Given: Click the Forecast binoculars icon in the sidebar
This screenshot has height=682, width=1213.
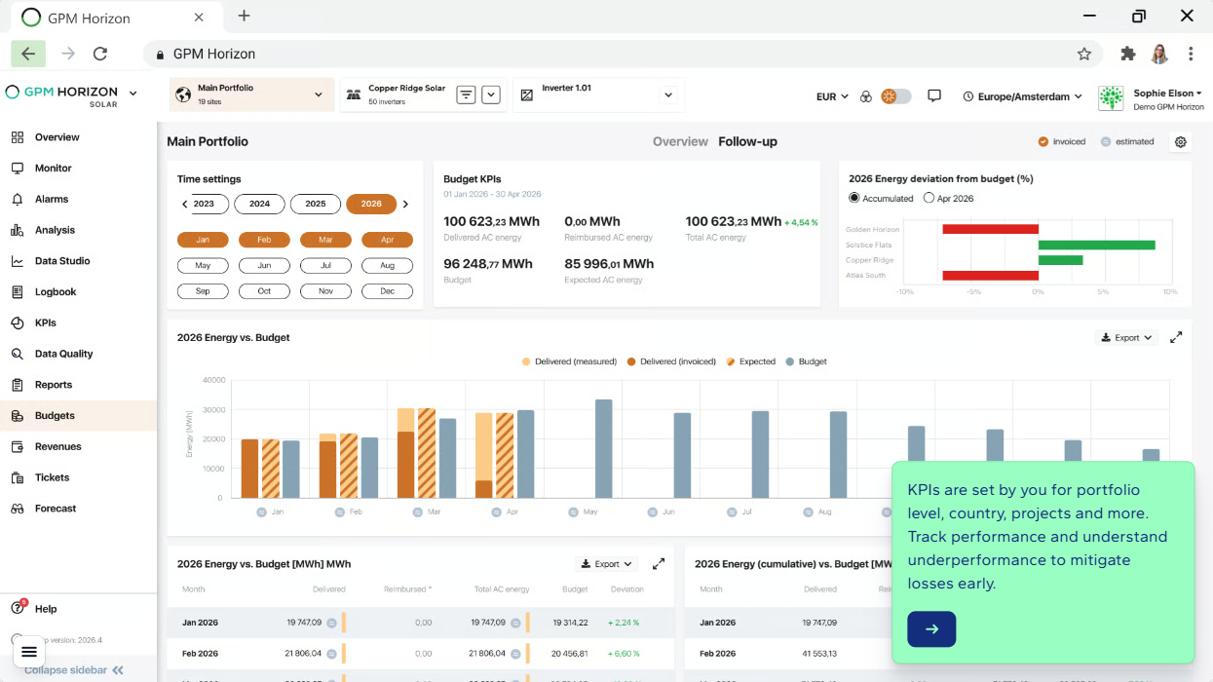Looking at the screenshot, I should (17, 509).
